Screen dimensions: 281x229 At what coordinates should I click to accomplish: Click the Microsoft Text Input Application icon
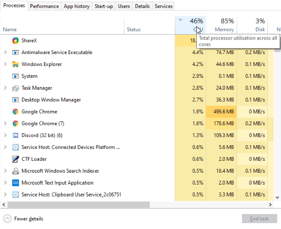tap(16, 183)
